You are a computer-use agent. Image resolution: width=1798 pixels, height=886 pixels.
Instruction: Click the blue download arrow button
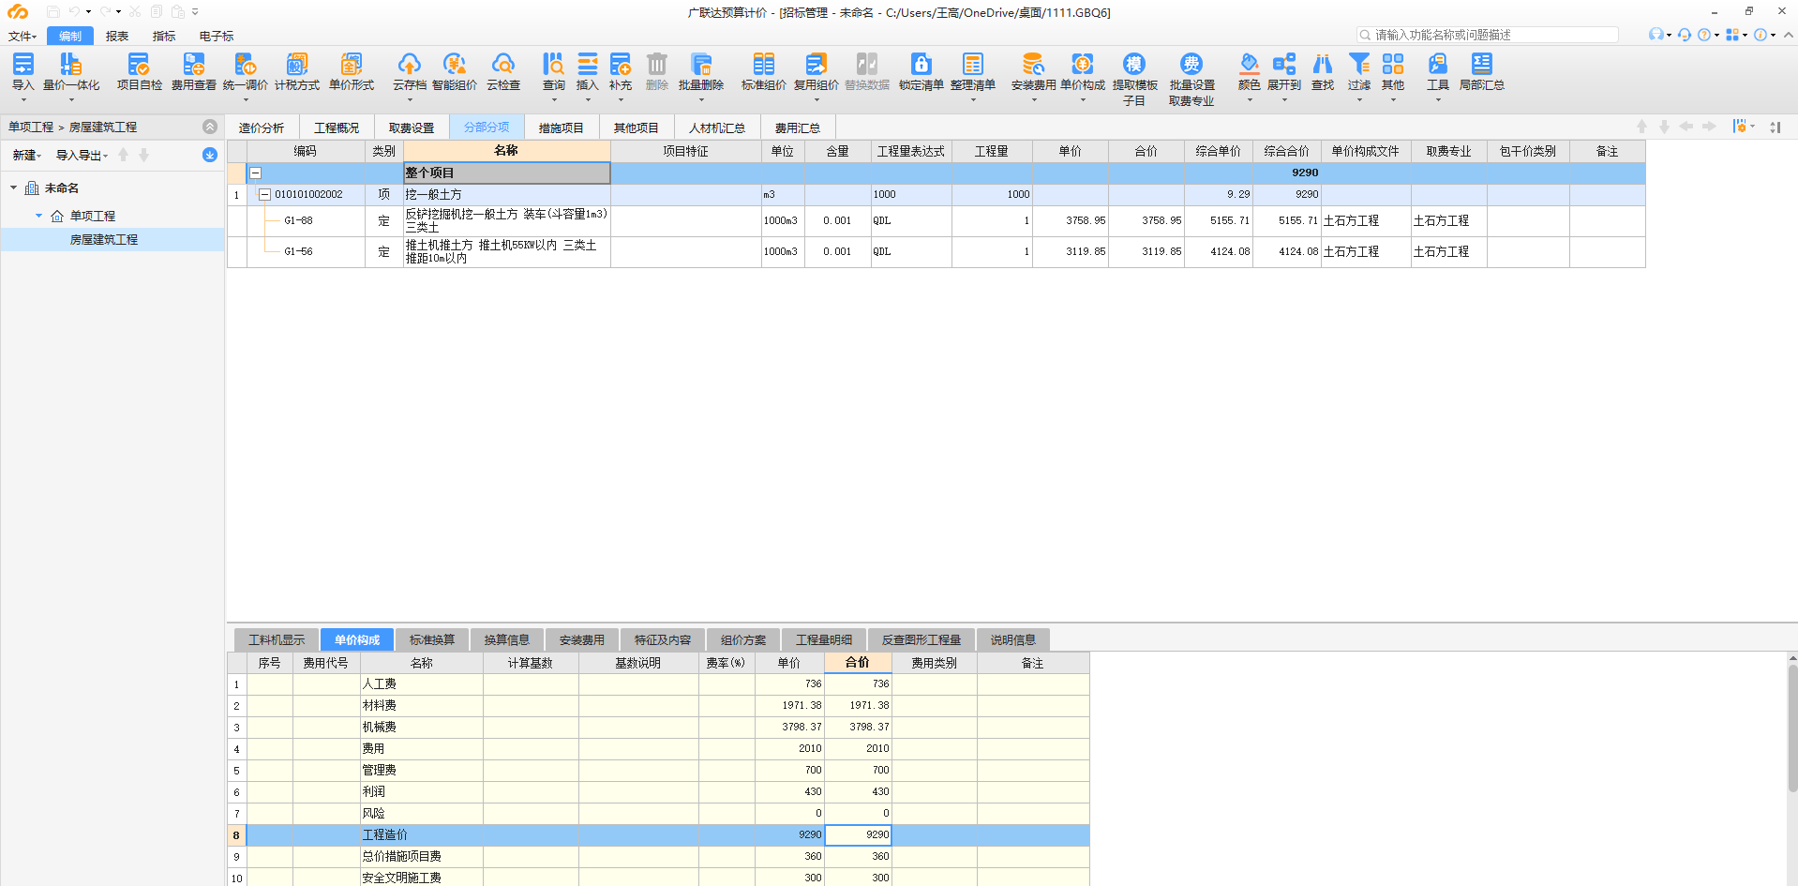point(210,155)
